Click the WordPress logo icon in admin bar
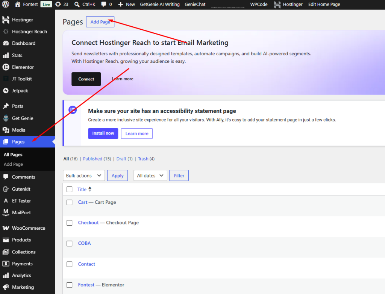 click(5, 4)
